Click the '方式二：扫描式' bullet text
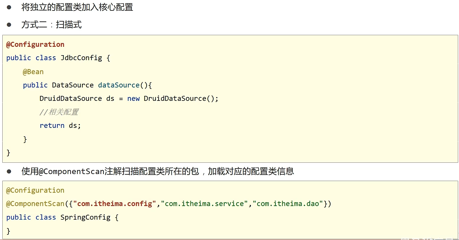The height and width of the screenshot is (240, 459). [x=51, y=25]
